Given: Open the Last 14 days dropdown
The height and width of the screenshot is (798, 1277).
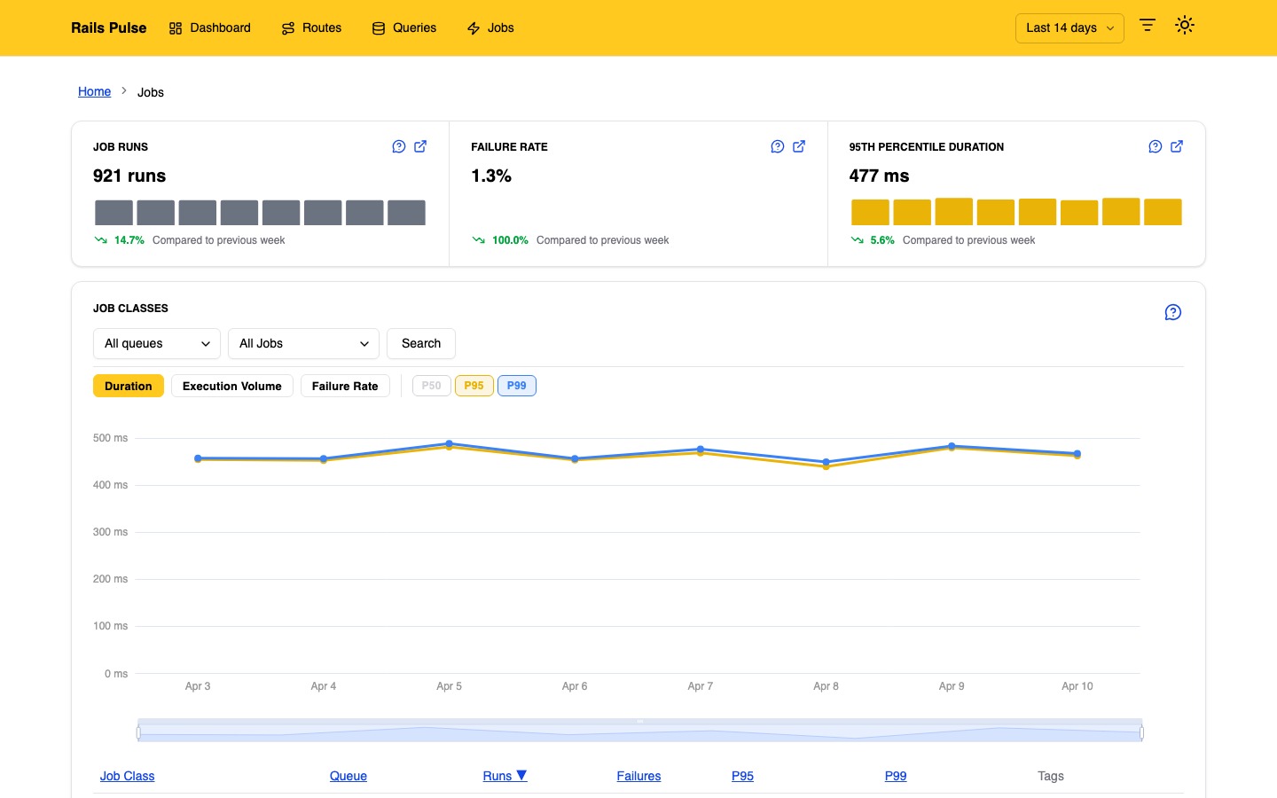Looking at the screenshot, I should point(1069,27).
